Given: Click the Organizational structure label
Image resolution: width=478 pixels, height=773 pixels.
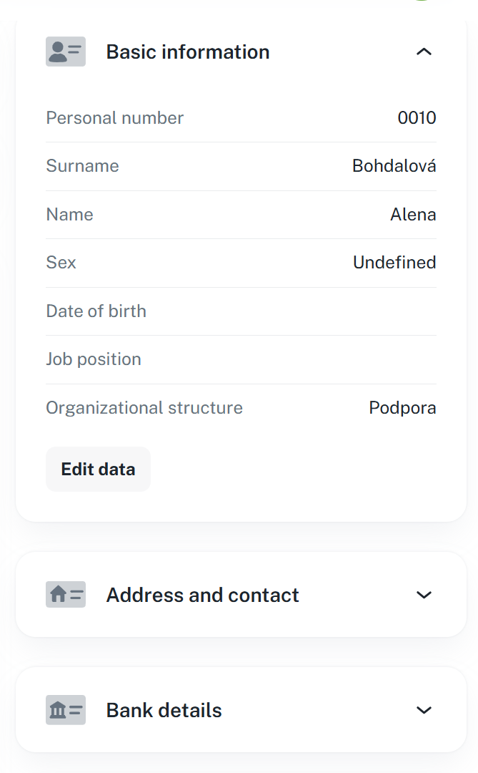Looking at the screenshot, I should [x=144, y=408].
